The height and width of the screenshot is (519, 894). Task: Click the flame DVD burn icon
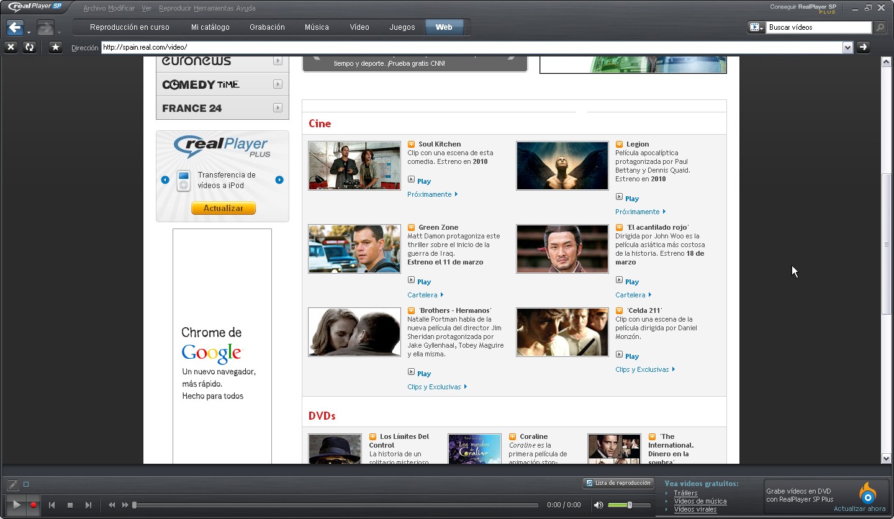(x=867, y=495)
